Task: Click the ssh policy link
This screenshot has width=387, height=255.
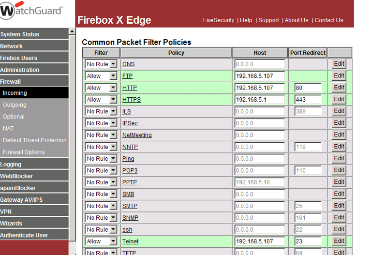Action: point(127,229)
